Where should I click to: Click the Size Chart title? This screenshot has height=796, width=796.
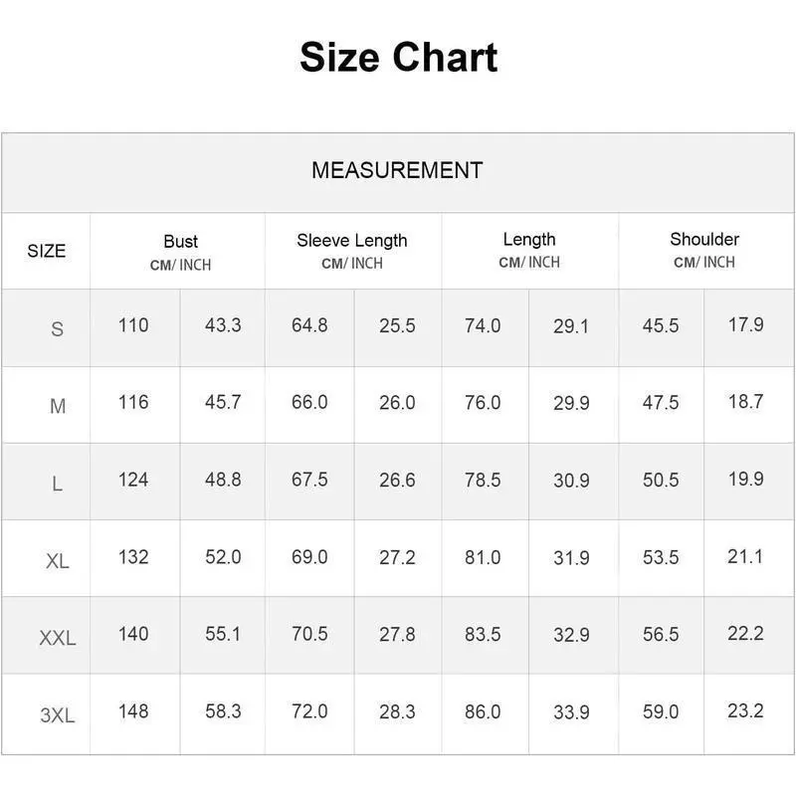tap(398, 58)
